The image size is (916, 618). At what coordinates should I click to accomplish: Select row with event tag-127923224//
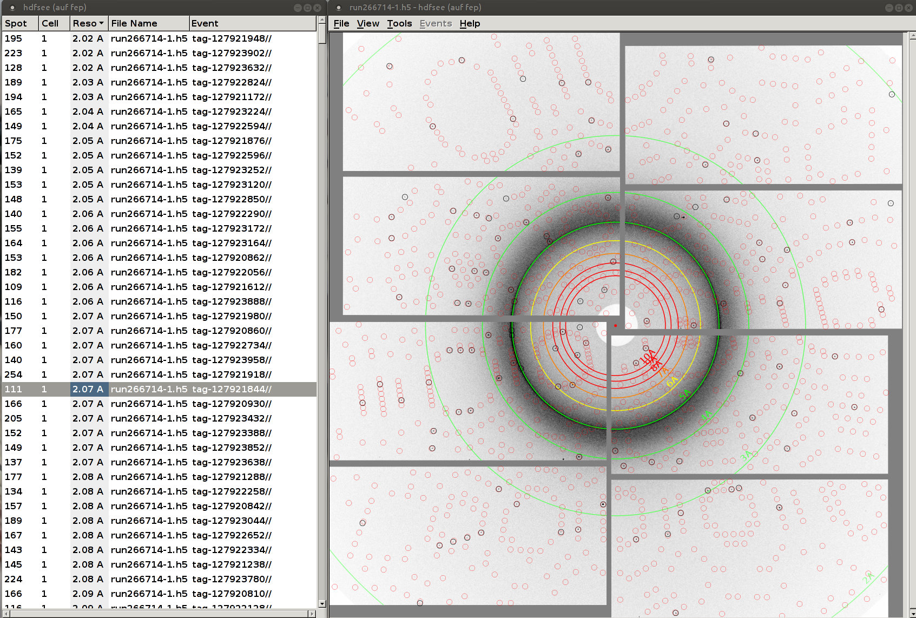tap(160, 111)
